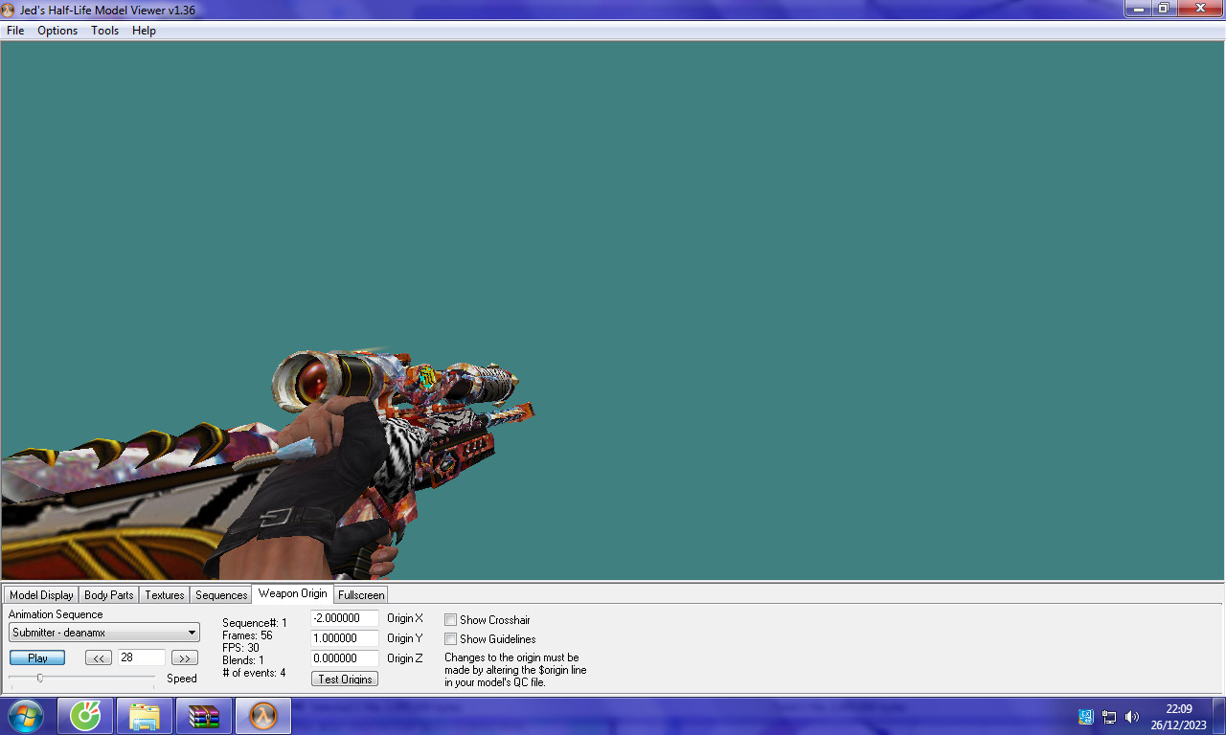The height and width of the screenshot is (735, 1226).
Task: Open the Body Parts tab
Action: pos(108,594)
